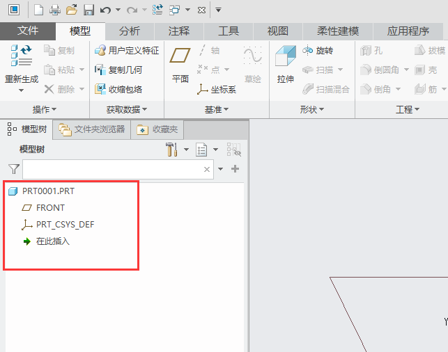
Task: Open the 粘贴 dropdown arrow
Action: click(82, 70)
